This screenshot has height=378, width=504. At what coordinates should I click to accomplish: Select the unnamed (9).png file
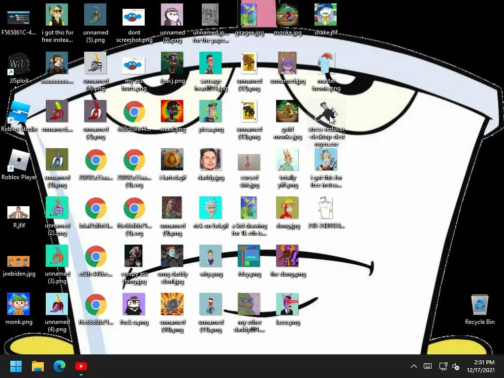172,217
